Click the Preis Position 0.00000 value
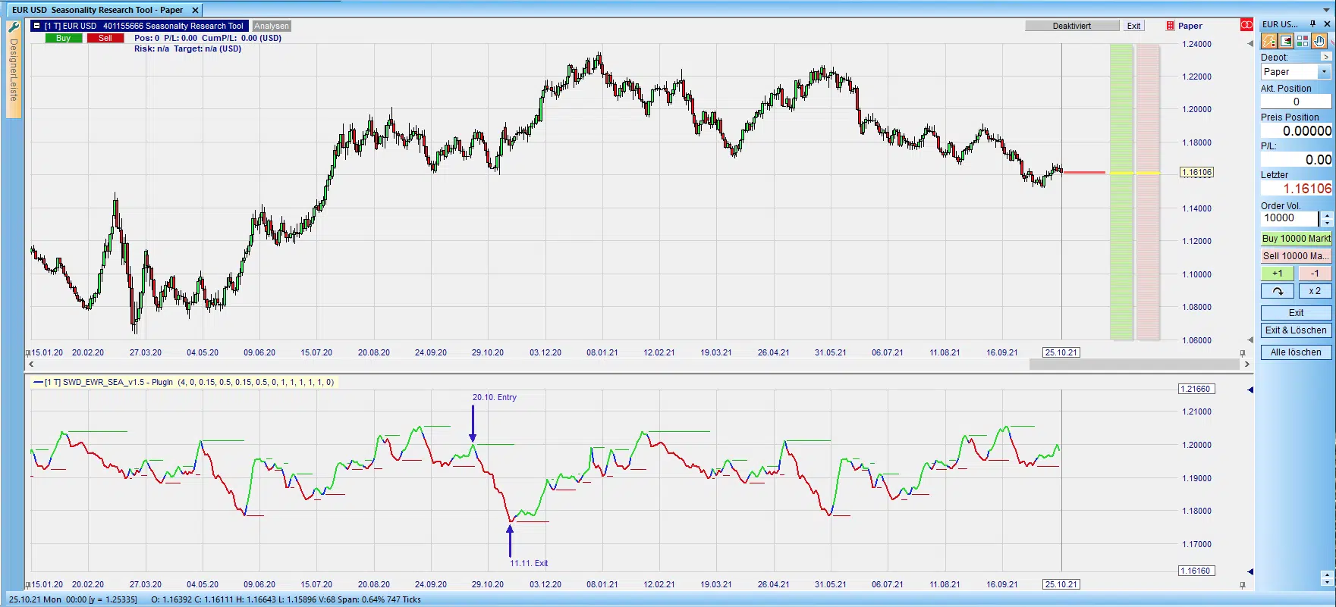 point(1296,131)
